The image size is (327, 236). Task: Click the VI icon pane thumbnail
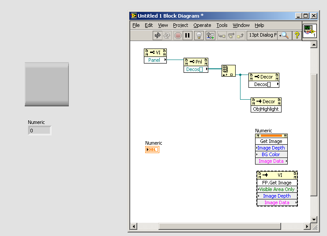tap(310, 31)
